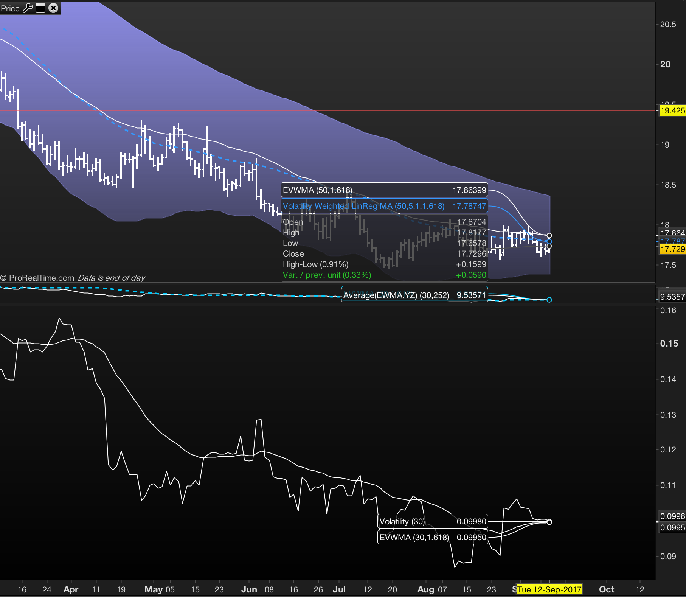Click the Aug month label on time axis

pos(426,589)
